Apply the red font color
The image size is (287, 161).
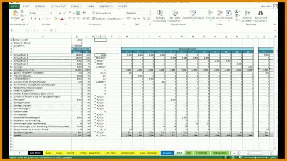click(x=62, y=19)
